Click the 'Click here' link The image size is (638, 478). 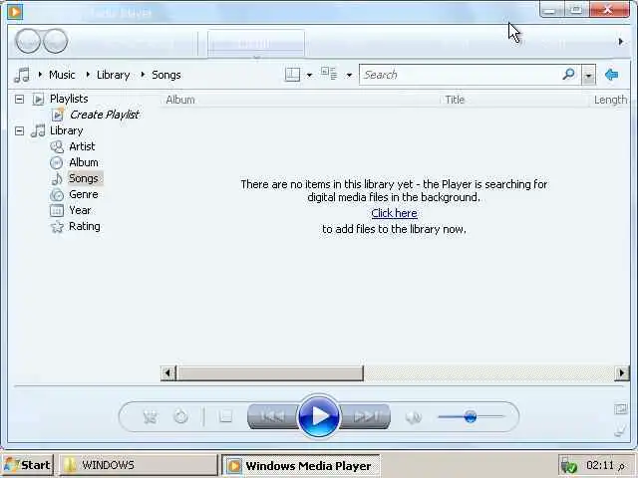tap(395, 213)
